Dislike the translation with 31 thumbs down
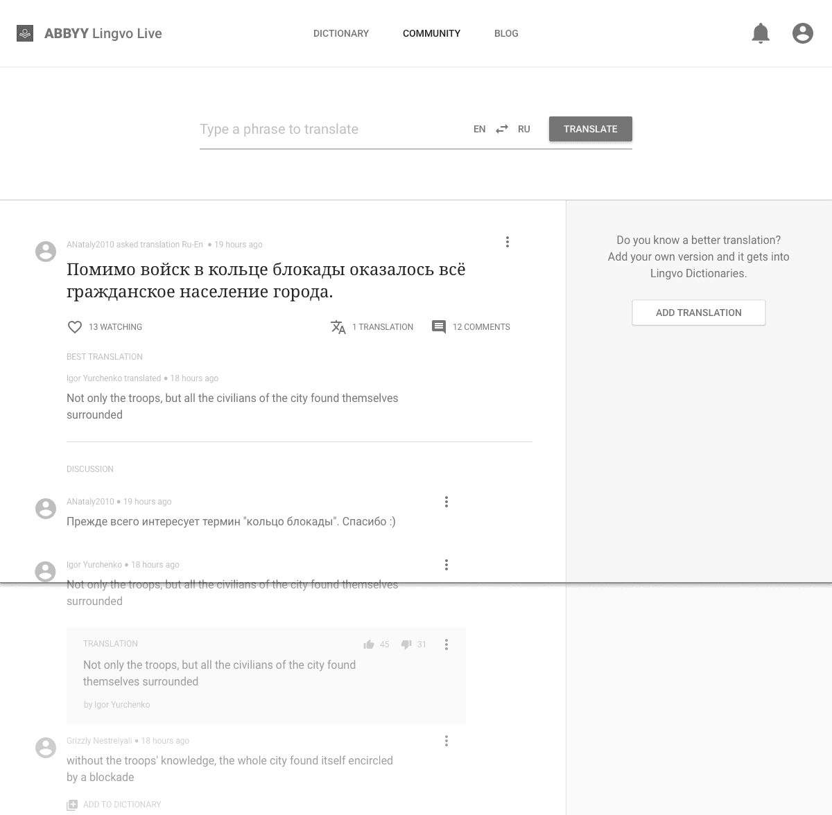832x815 pixels. [x=406, y=645]
